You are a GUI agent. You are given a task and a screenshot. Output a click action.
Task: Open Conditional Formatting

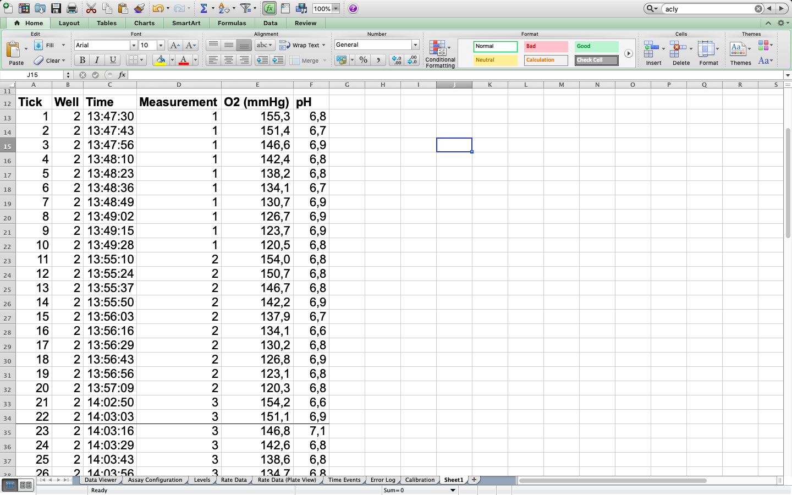440,54
